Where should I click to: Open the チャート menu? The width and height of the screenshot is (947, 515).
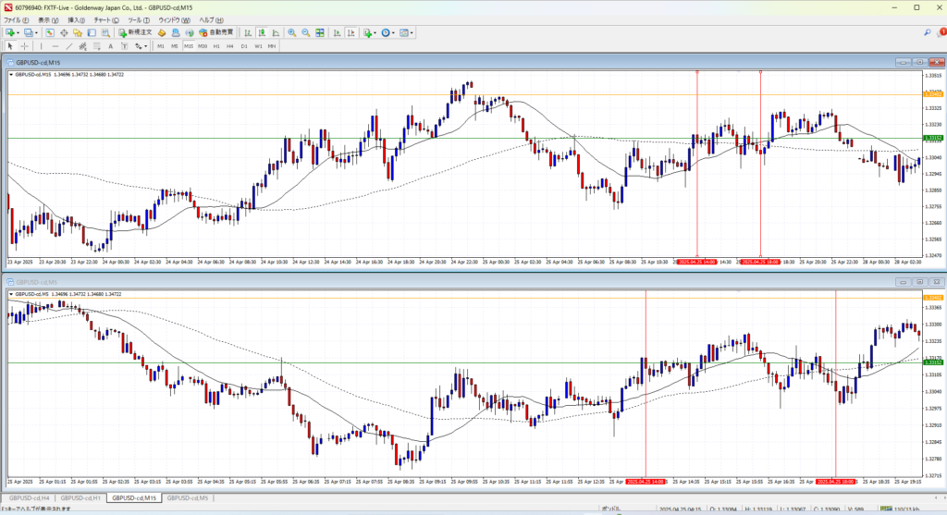(x=105, y=19)
